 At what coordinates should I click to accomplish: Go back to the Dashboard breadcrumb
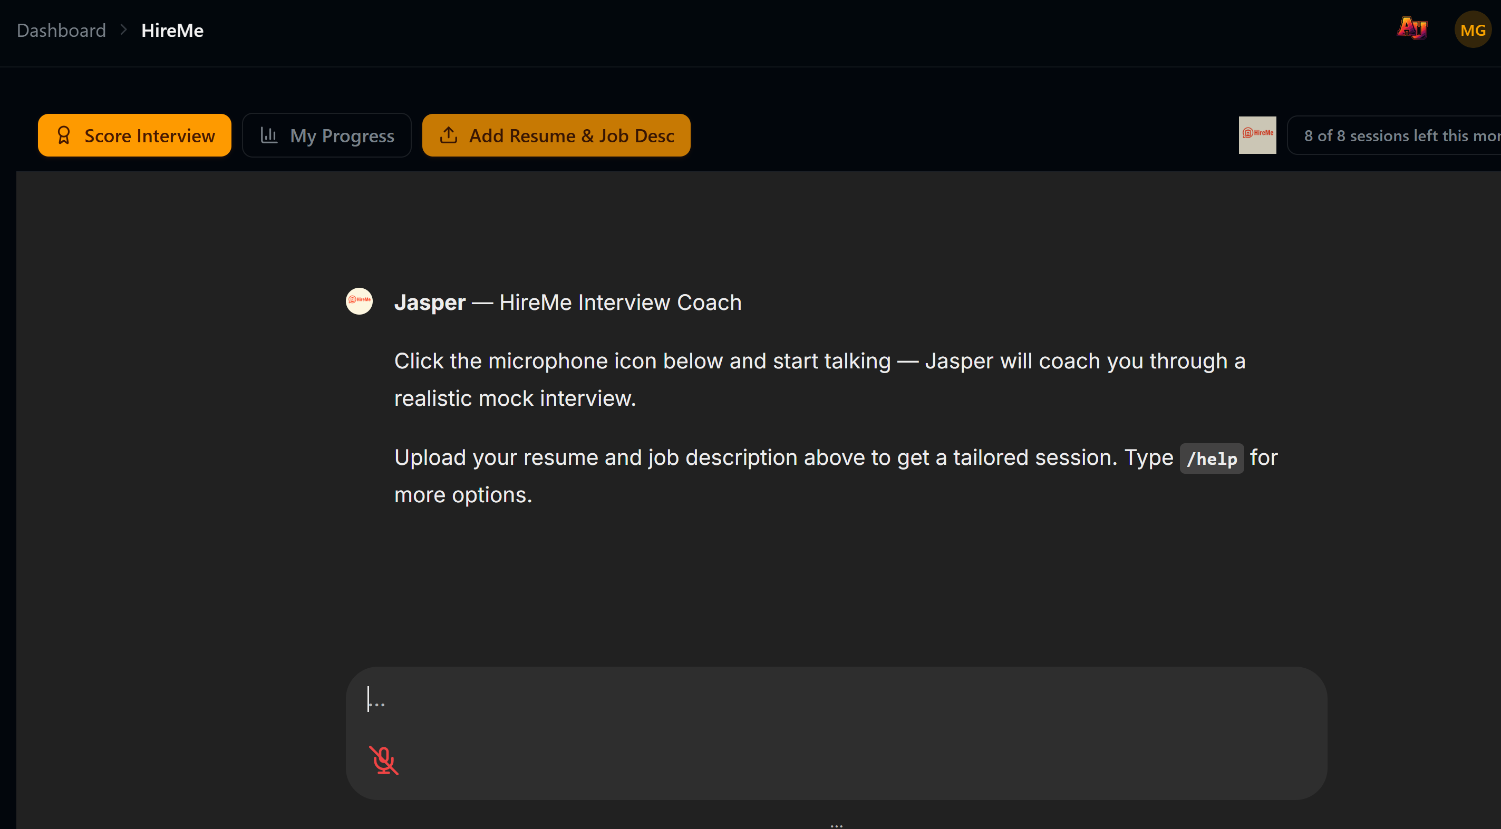pos(61,30)
